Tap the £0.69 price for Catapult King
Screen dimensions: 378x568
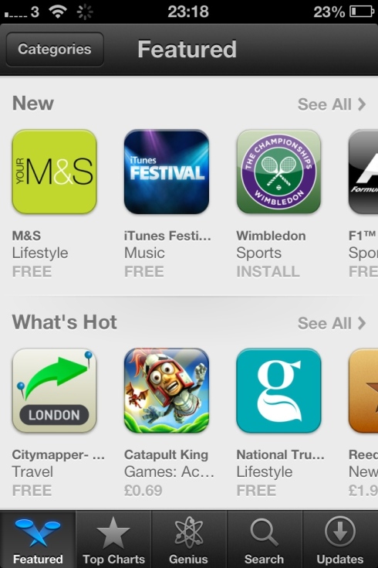pos(143,491)
